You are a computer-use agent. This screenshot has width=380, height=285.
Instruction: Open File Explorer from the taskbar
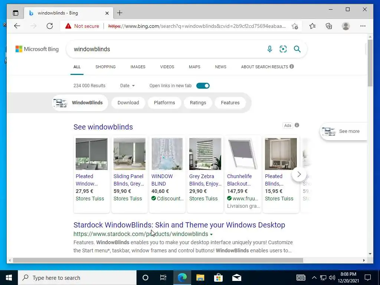pyautogui.click(x=200, y=278)
